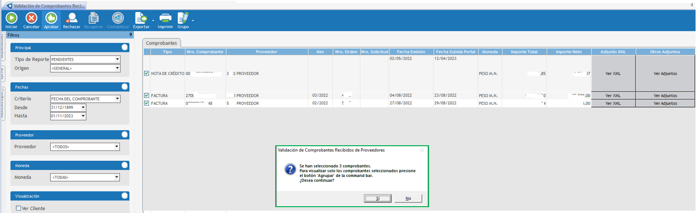Viewport: 696px width, 213px height.
Task: Open the Moneda filter dropdown
Action: 116,177
